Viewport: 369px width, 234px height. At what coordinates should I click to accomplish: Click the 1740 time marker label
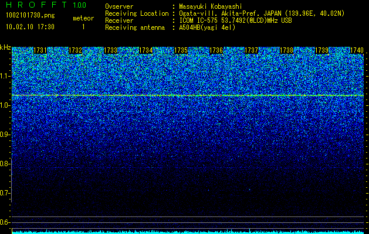(x=357, y=50)
